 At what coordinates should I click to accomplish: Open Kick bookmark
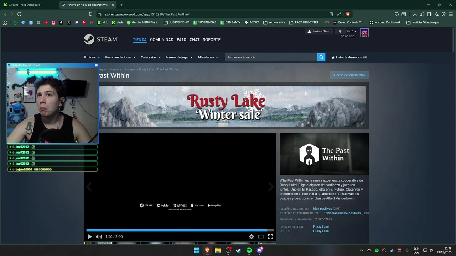103,22
